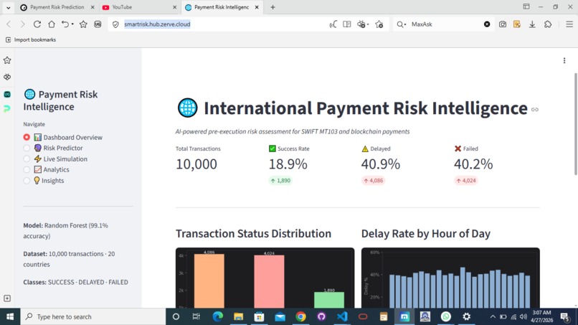Open WhatsApp from the taskbar
This screenshot has width=578, height=325.
(445, 317)
